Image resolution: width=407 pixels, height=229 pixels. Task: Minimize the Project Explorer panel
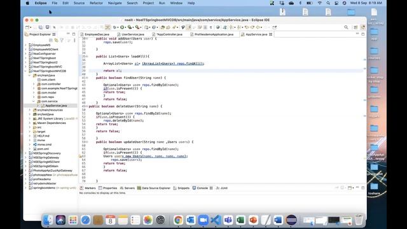[68, 34]
